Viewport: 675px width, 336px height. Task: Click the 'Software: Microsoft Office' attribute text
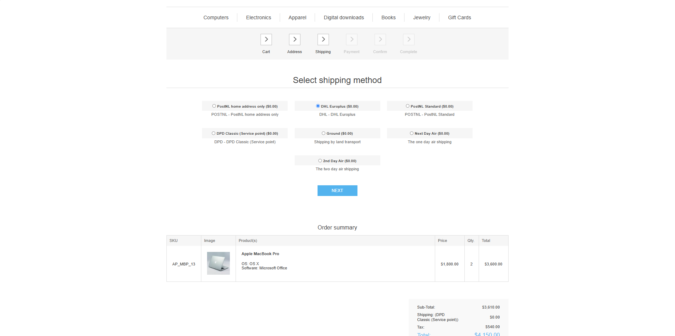coord(264,268)
